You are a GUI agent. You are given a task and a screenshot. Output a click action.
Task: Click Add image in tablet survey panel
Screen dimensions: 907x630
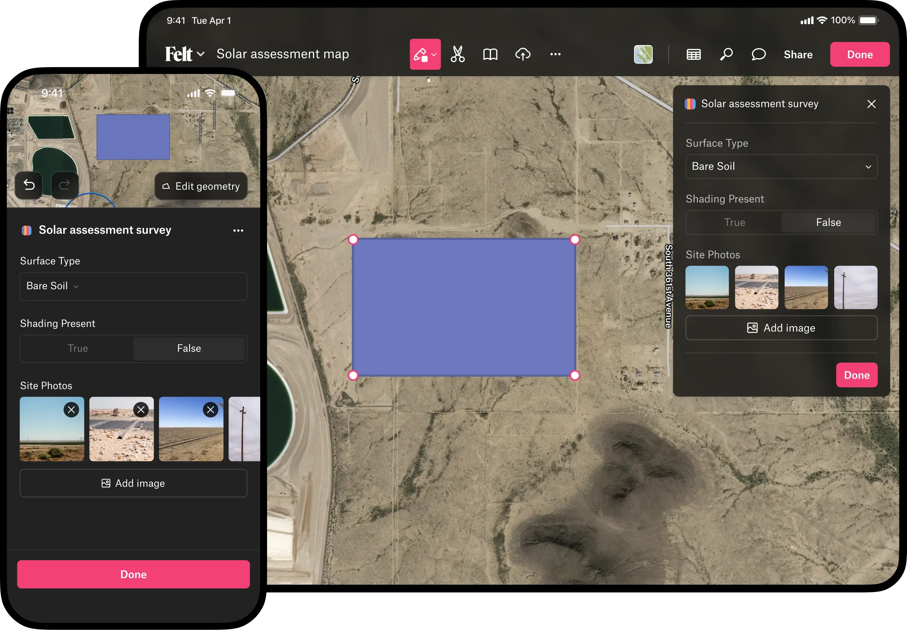pyautogui.click(x=781, y=328)
